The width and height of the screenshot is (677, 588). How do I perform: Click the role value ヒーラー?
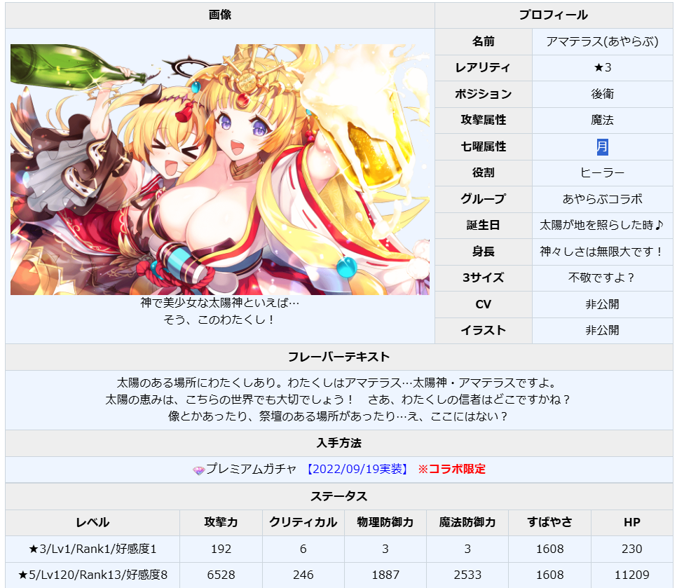point(602,173)
